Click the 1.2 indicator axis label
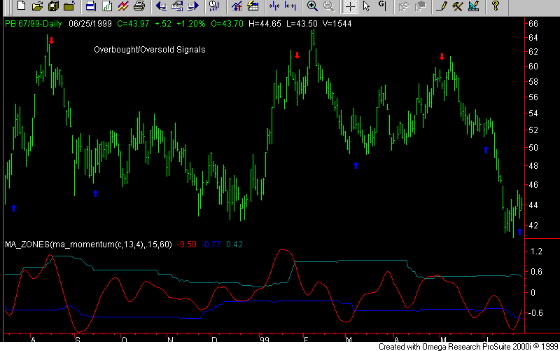The image size is (560, 351). (x=536, y=252)
